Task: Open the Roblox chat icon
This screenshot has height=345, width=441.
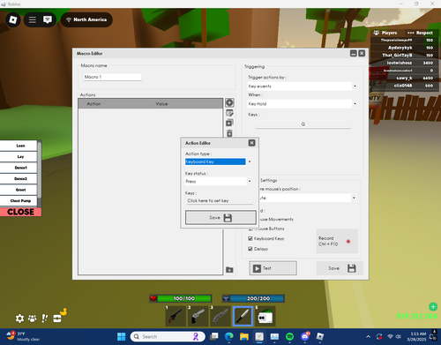Action: tap(48, 19)
